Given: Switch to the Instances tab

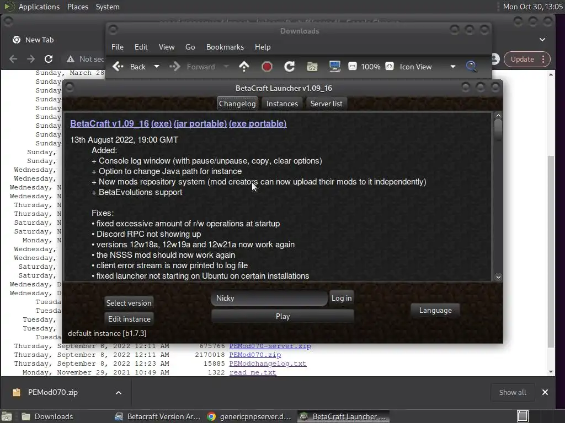Looking at the screenshot, I should click(282, 104).
